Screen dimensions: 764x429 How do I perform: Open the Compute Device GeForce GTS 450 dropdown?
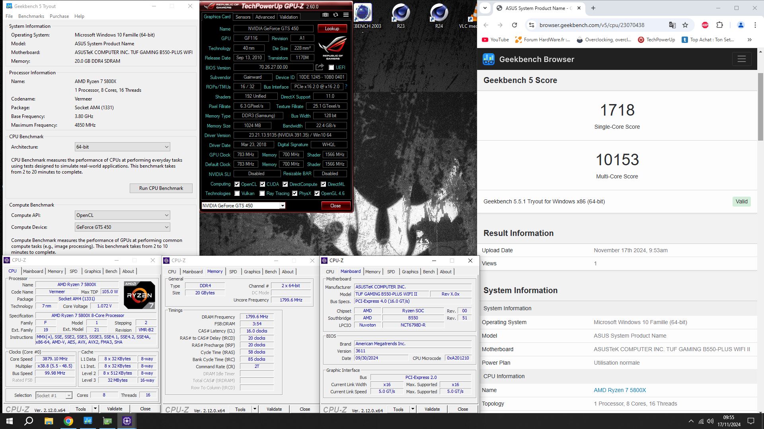tap(122, 227)
